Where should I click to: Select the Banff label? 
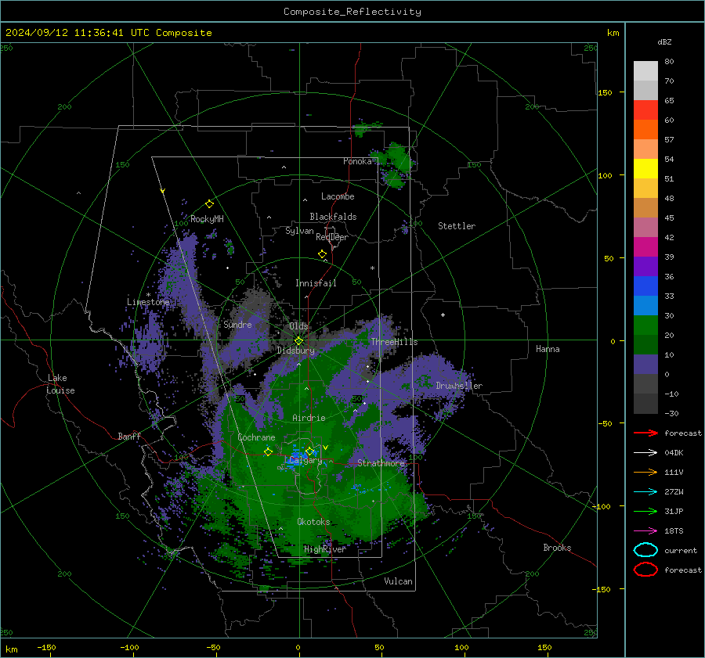[129, 436]
